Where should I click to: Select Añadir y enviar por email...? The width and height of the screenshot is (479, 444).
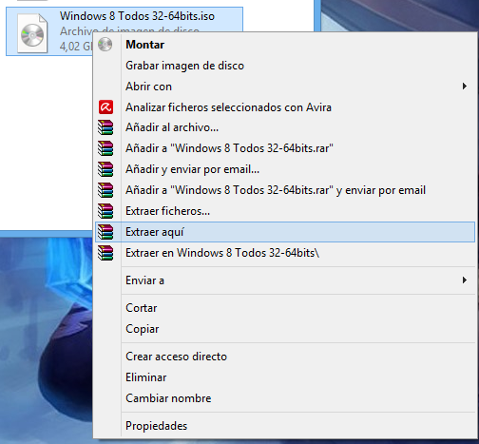coord(285,169)
